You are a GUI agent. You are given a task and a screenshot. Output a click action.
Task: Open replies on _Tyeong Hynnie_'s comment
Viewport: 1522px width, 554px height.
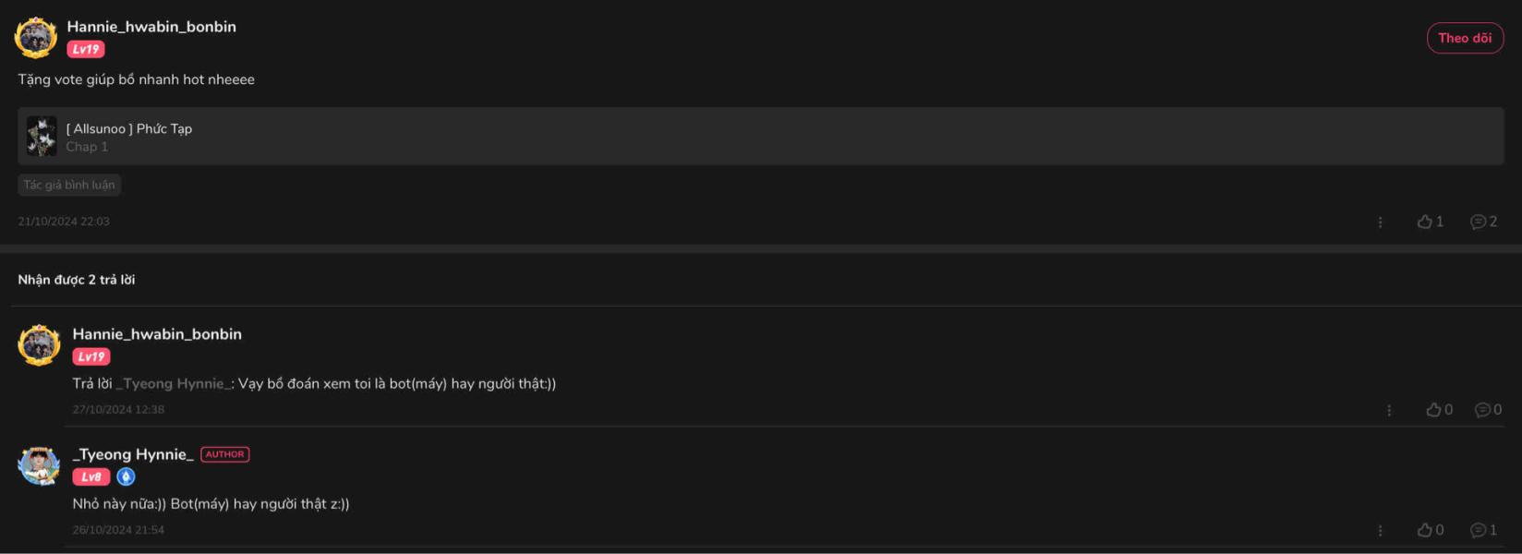pyautogui.click(x=1483, y=530)
